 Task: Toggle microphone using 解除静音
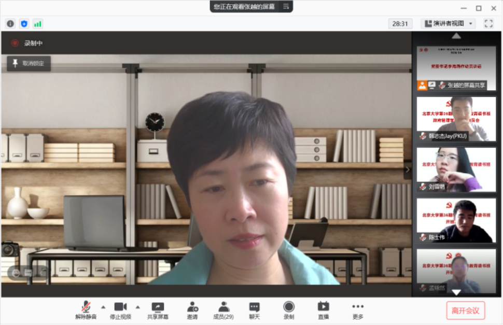[86, 310]
